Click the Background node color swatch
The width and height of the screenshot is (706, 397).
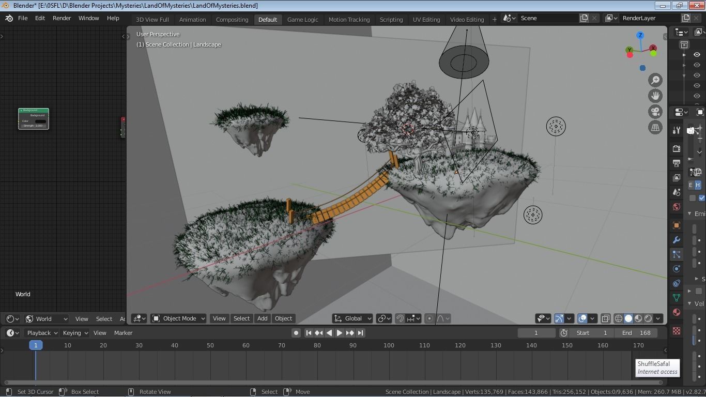(x=40, y=121)
